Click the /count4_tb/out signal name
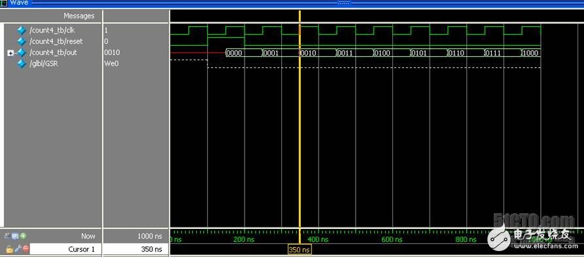 coord(53,52)
